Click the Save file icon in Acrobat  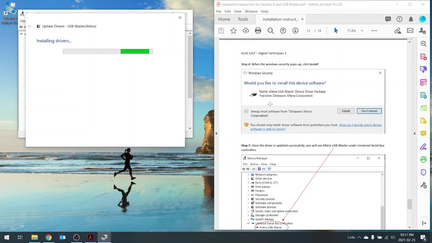coord(221,31)
